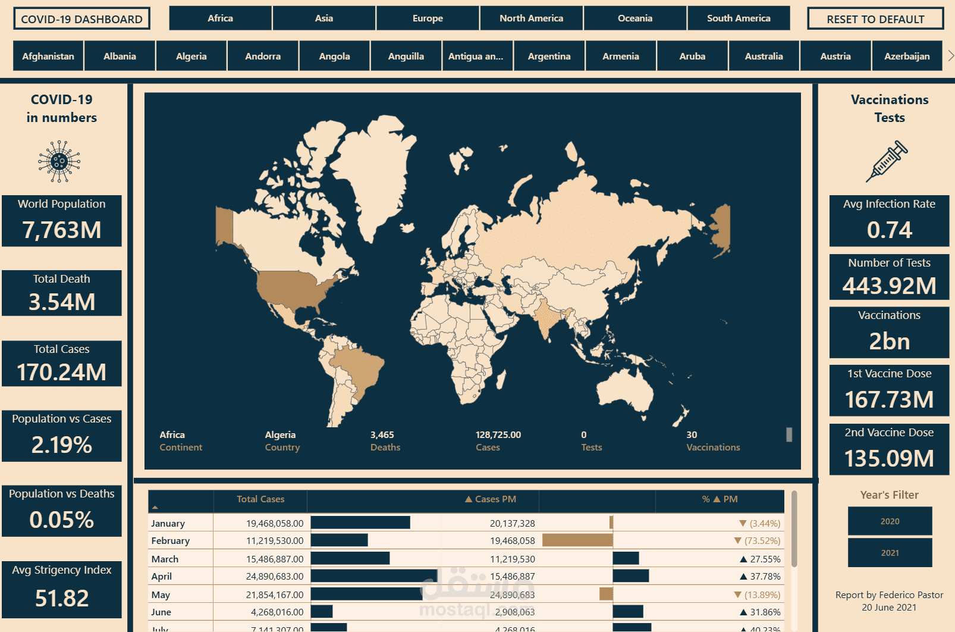Viewport: 955px width, 632px height.
Task: Click Australia on the world map
Action: point(626,390)
